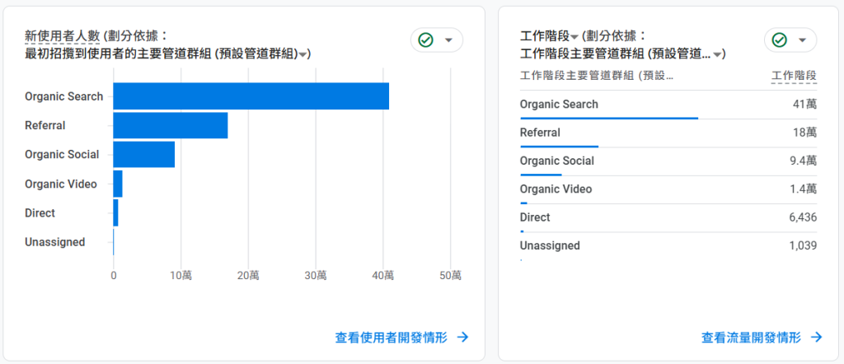Open the arrow menu beside the check in 工作階段 card
The image size is (844, 364).
pyautogui.click(x=802, y=40)
